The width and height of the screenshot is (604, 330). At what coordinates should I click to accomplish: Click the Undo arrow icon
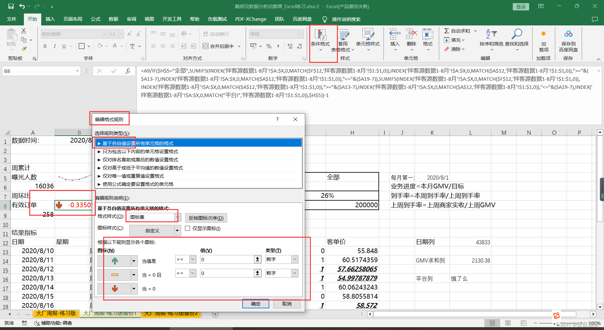point(22,6)
